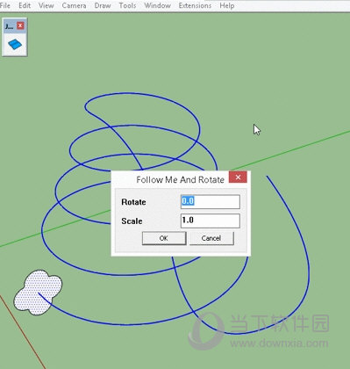This screenshot has width=350, height=369.
Task: Open the View menu
Action: click(x=46, y=5)
